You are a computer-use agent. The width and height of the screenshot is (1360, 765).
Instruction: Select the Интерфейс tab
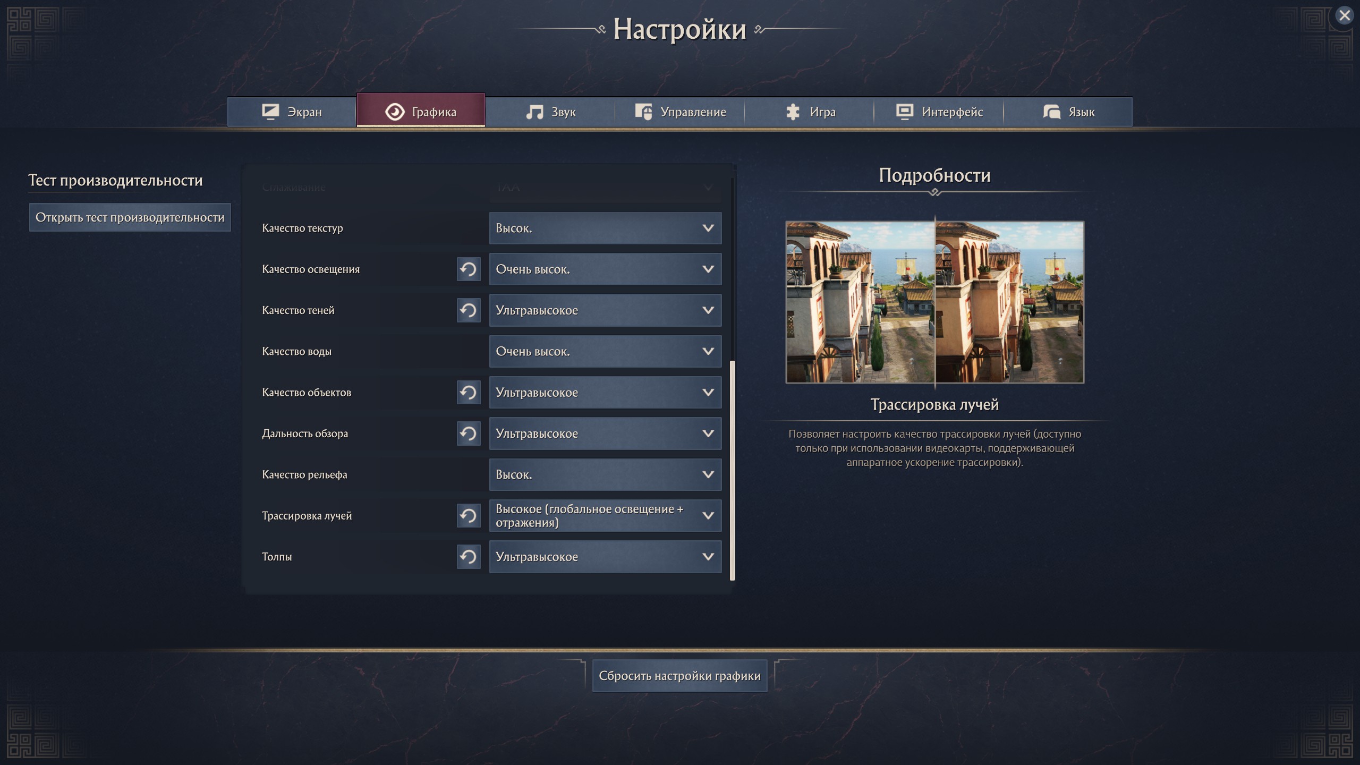939,112
